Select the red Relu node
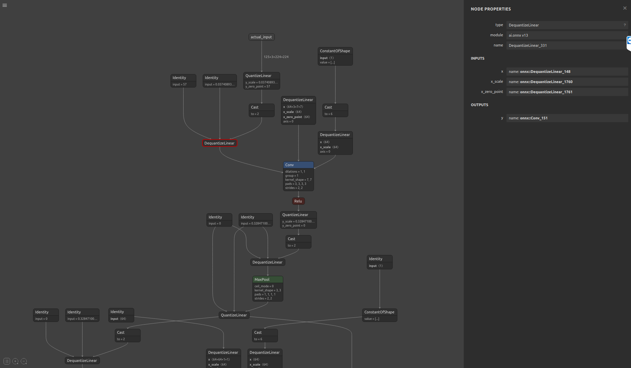This screenshot has height=368, width=631. click(x=298, y=201)
